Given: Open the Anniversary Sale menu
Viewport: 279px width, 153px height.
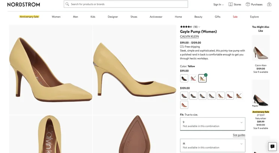Looking at the screenshot, I should pos(29,17).
